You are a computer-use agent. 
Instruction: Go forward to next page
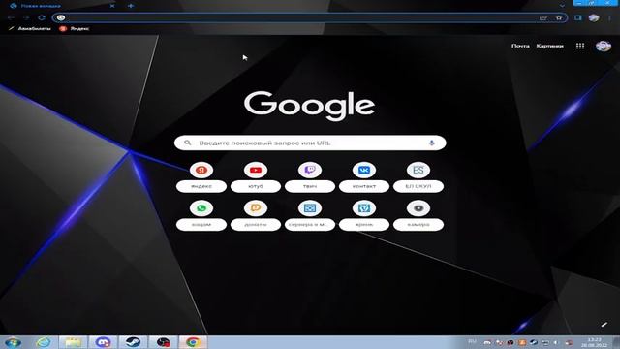[26, 17]
